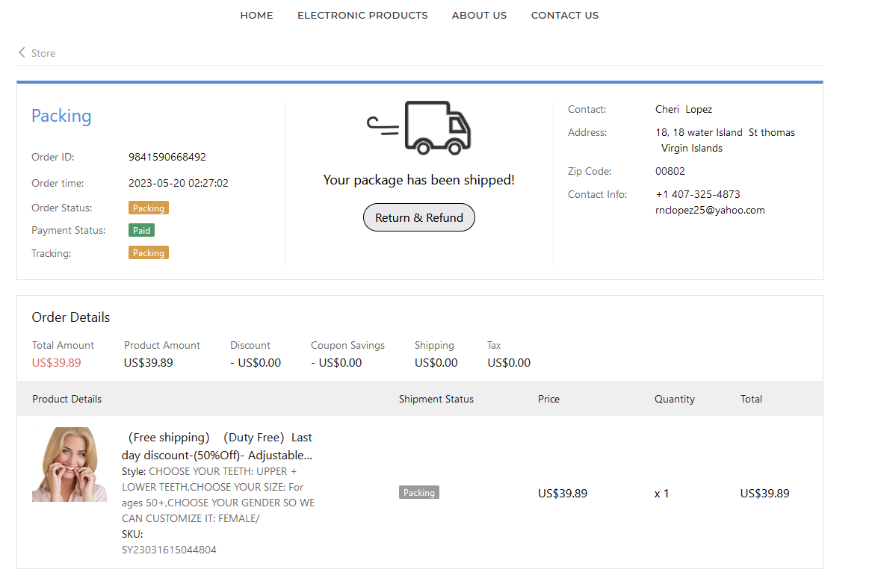878x584 pixels.
Task: Click the gray Packing shipment status badge
Action: point(418,493)
